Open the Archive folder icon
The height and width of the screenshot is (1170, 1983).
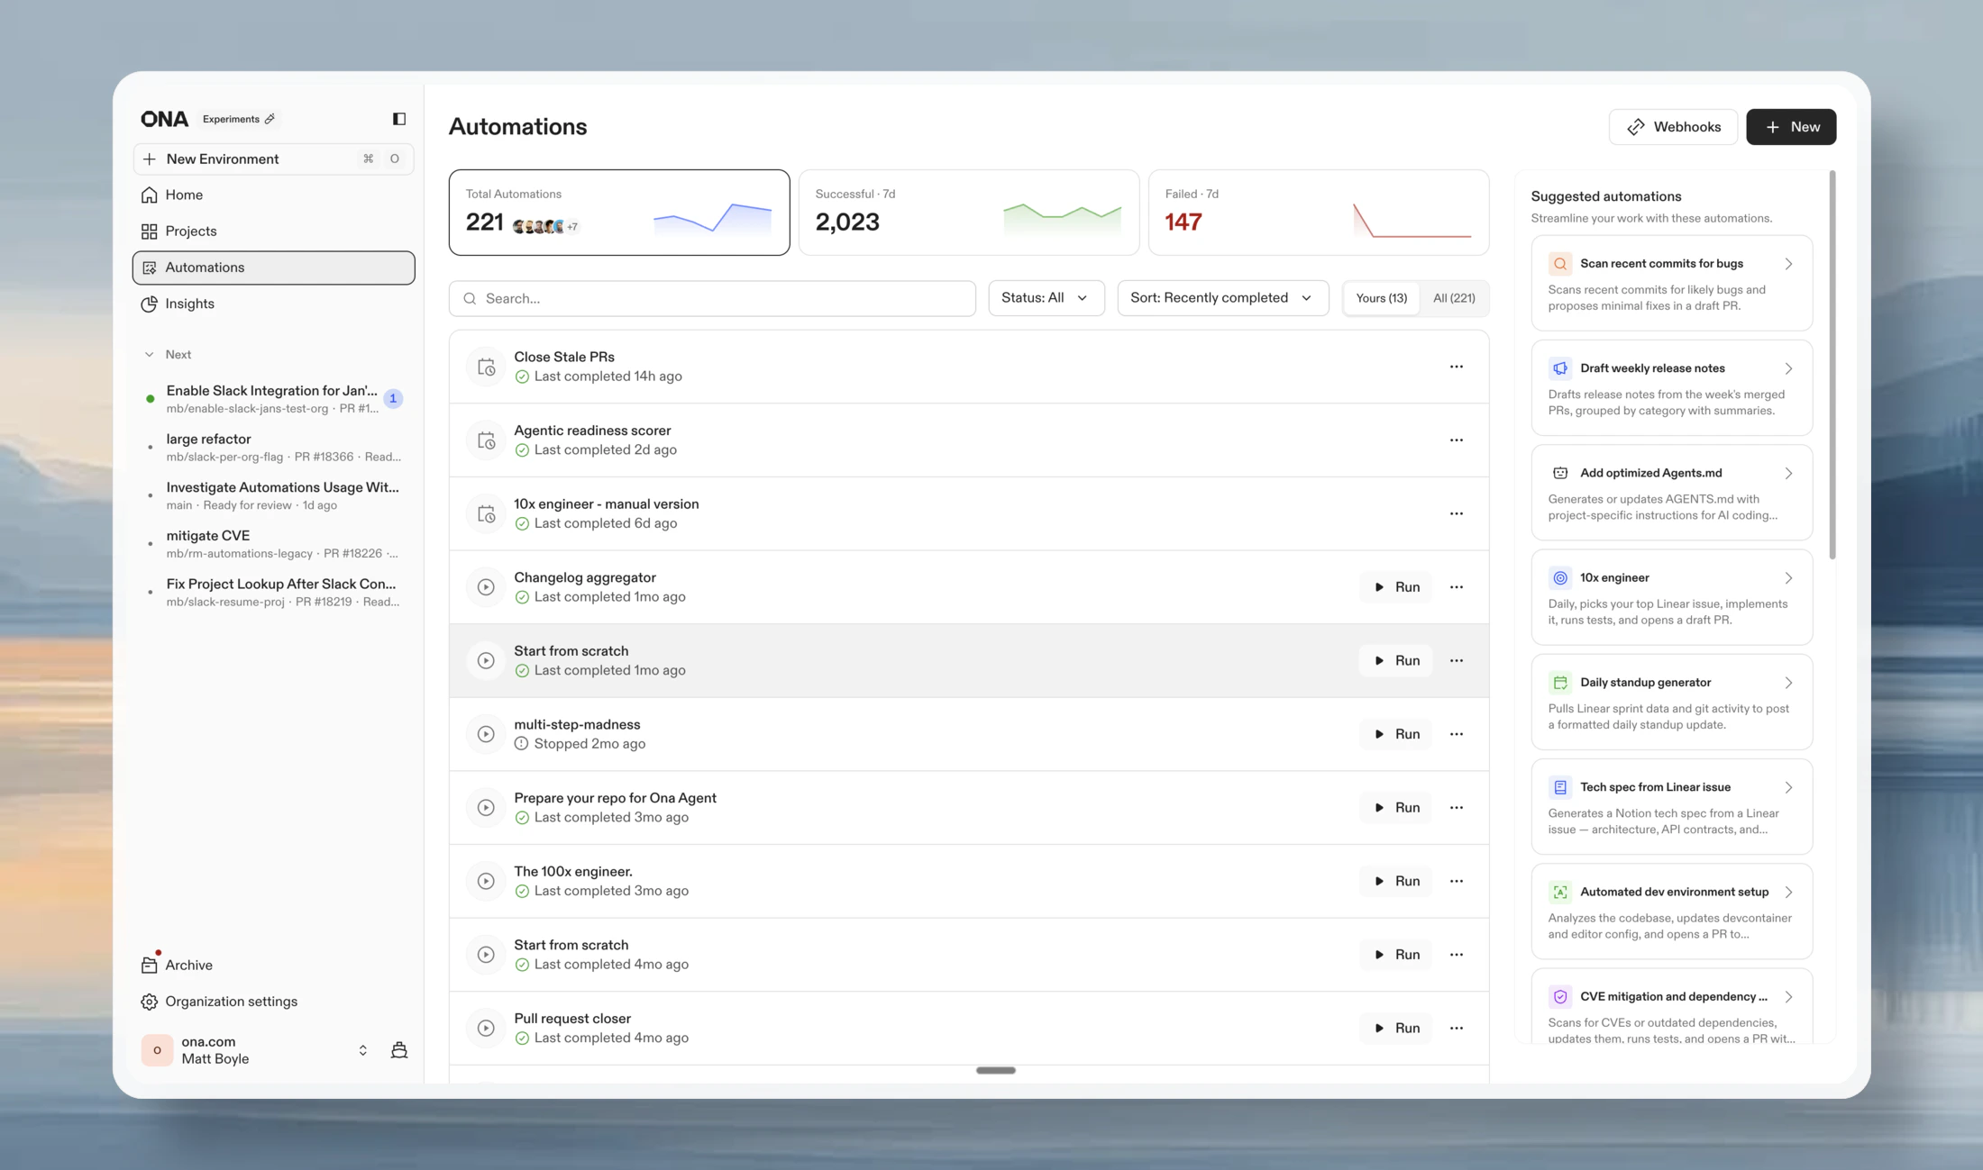click(150, 964)
